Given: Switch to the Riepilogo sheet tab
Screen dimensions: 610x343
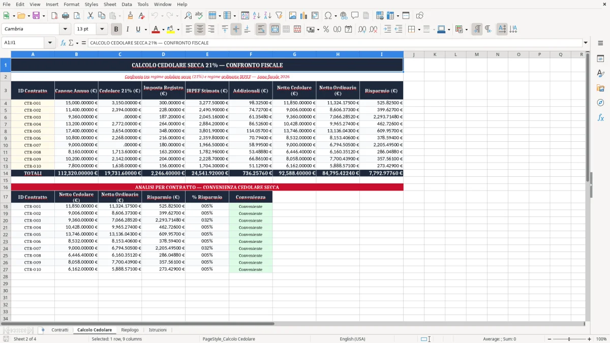Looking at the screenshot, I should (130, 330).
